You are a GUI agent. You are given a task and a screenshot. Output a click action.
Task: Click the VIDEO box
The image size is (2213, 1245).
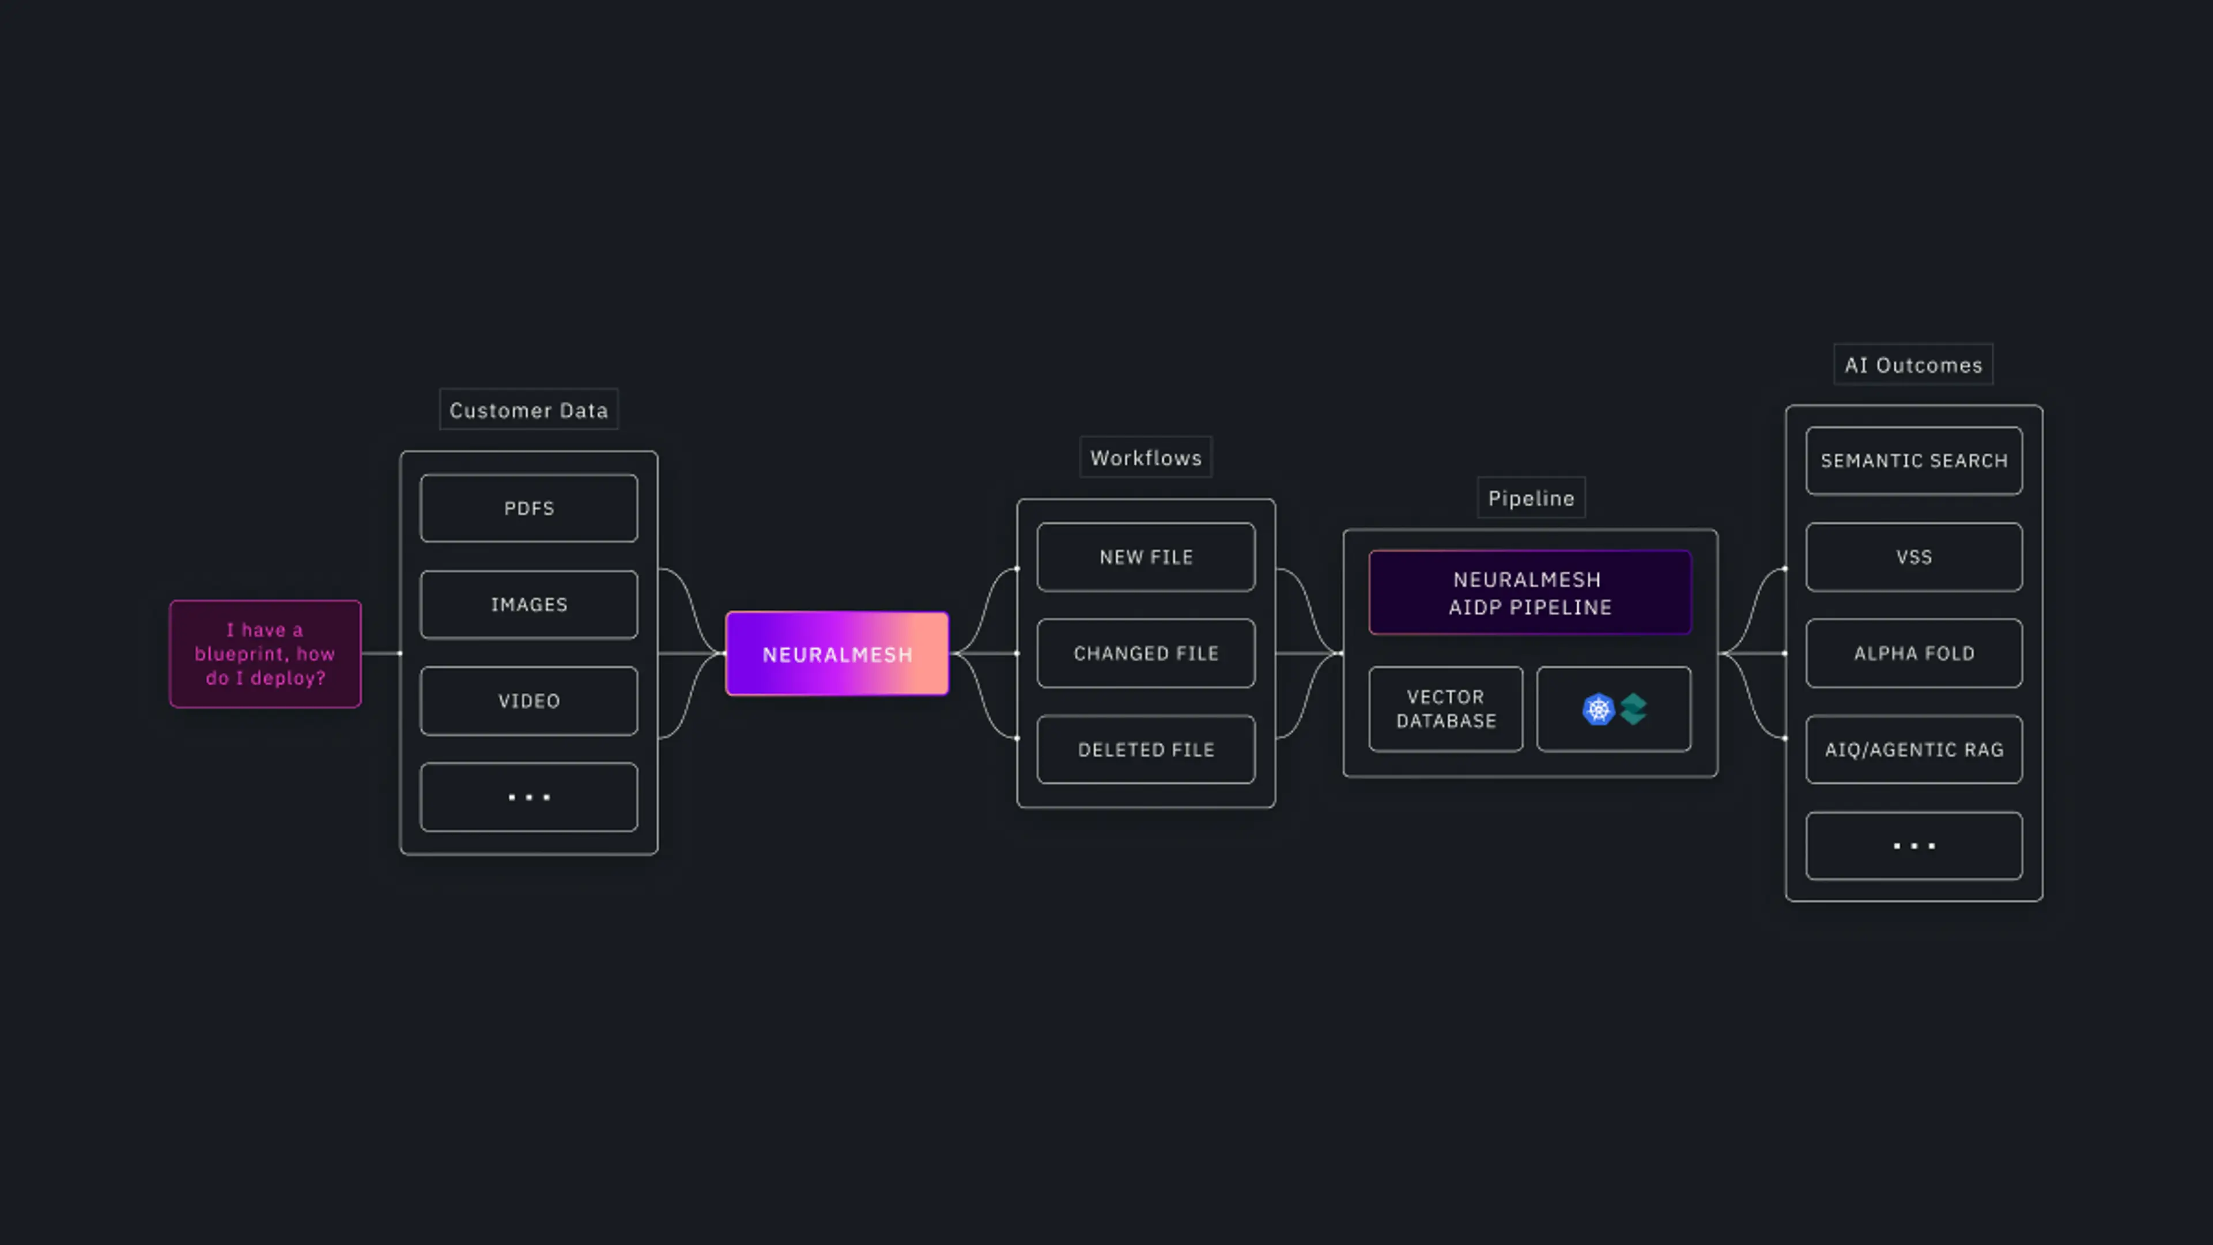tap(529, 701)
